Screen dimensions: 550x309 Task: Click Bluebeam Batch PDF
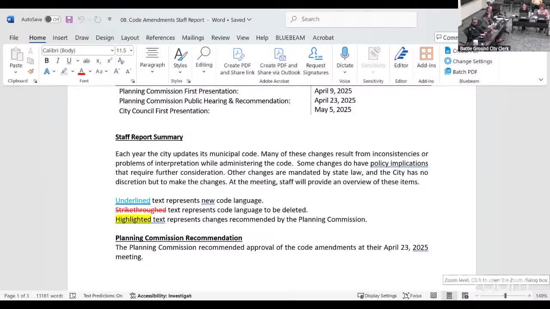[461, 72]
